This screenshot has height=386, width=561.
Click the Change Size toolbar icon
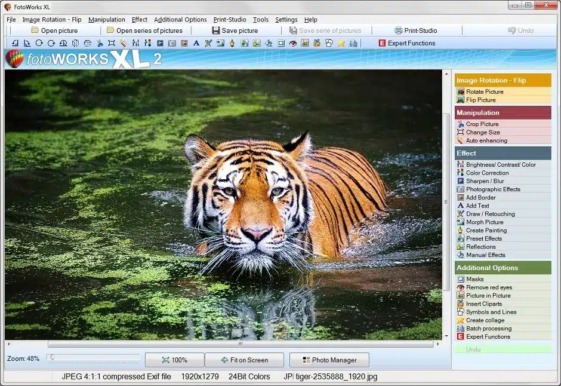112,44
